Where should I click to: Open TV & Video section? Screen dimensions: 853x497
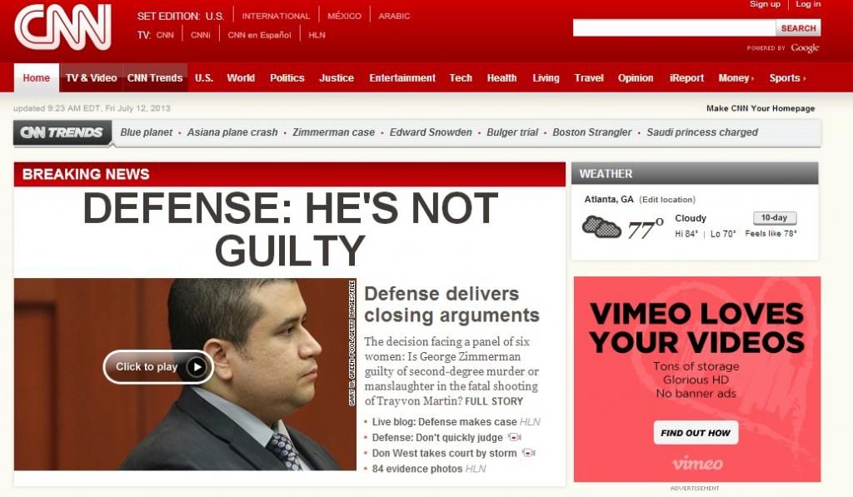(92, 77)
